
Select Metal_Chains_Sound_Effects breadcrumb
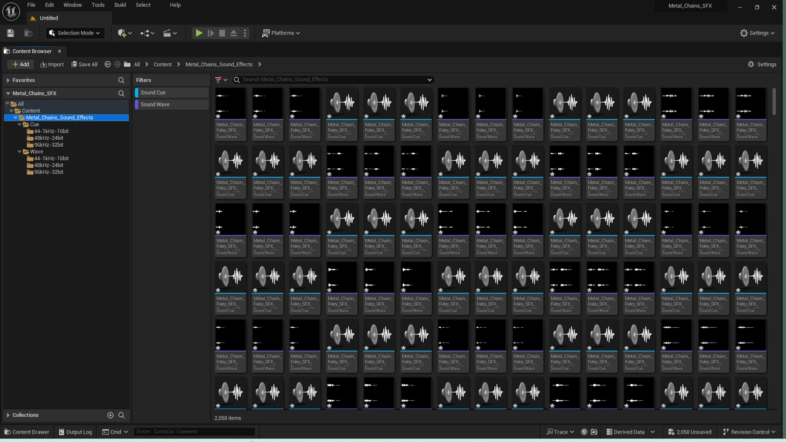[x=219, y=64]
